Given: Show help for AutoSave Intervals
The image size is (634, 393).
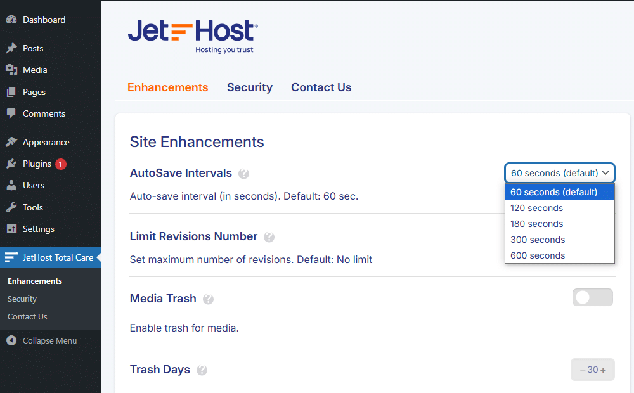Looking at the screenshot, I should [x=243, y=174].
